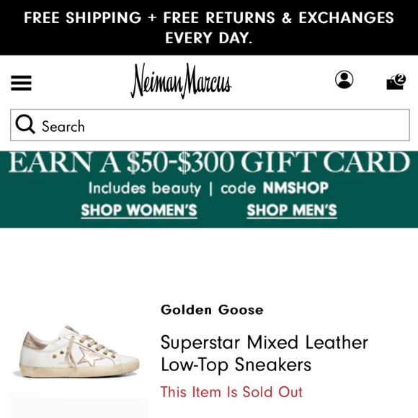Click the magnifying glass search icon
This screenshot has width=418, height=418.
tap(25, 124)
